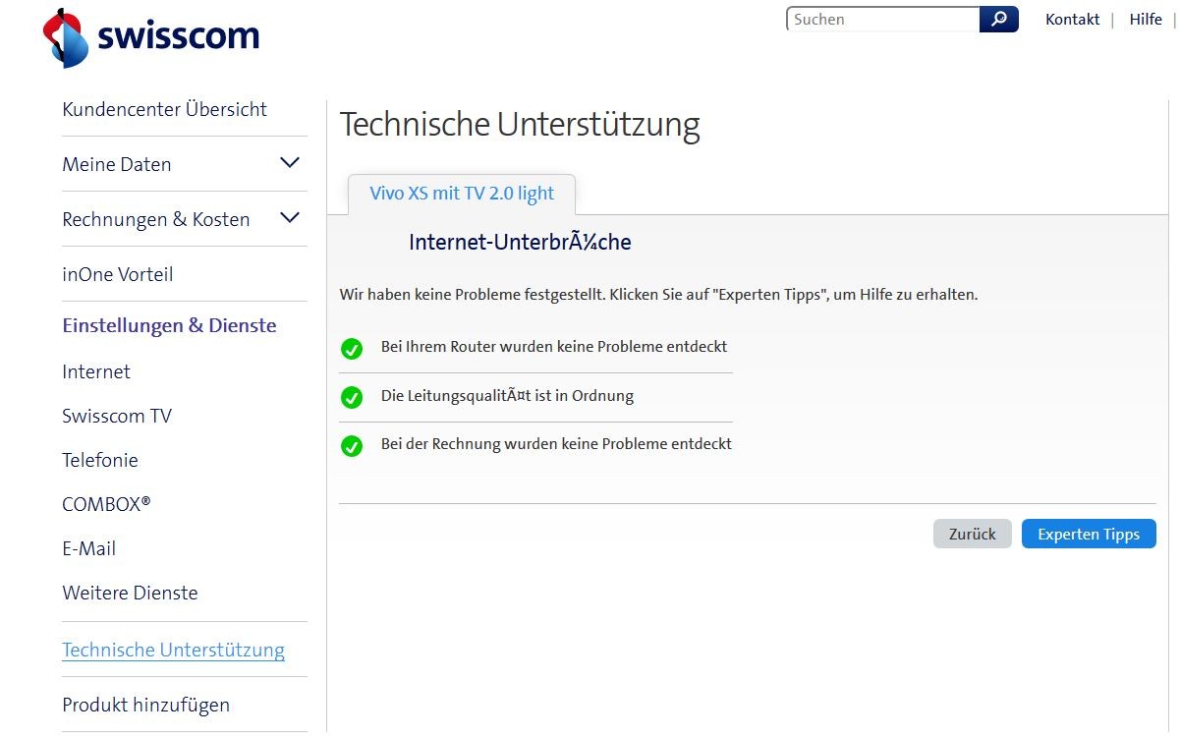Focus the Suchen search field
Image resolution: width=1180 pixels, height=737 pixels.
[x=882, y=20]
